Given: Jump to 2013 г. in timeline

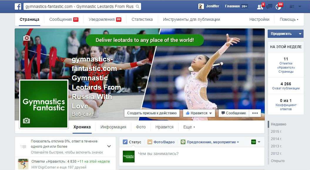Looking at the screenshot, I should coord(277,146).
